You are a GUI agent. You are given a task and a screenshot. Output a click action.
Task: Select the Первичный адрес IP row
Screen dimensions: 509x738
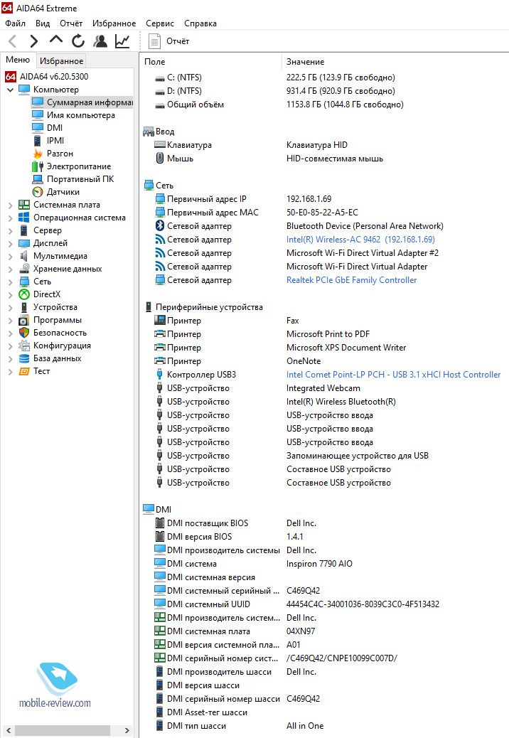[325, 199]
